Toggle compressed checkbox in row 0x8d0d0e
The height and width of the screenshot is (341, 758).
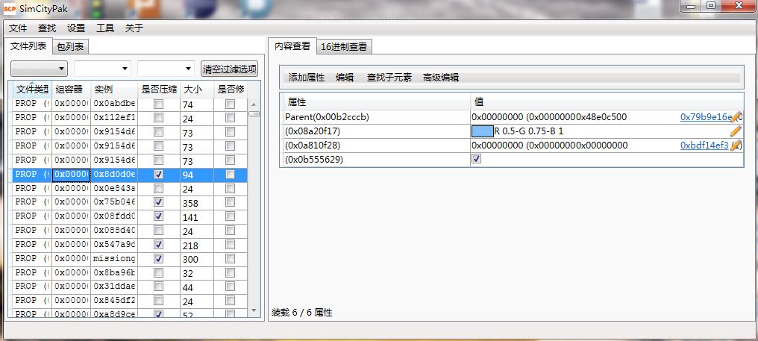click(158, 174)
